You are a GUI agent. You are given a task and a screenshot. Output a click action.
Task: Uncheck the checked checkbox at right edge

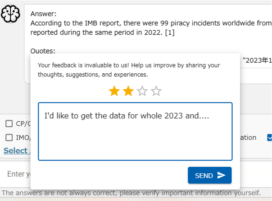(x=270, y=138)
